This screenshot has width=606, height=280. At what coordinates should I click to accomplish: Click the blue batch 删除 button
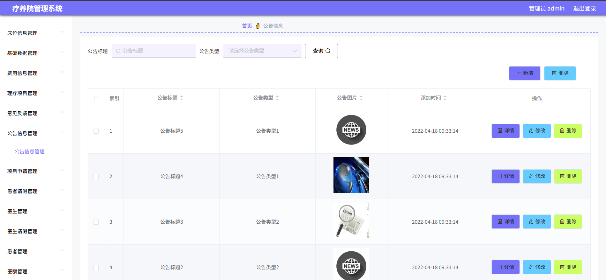[560, 73]
